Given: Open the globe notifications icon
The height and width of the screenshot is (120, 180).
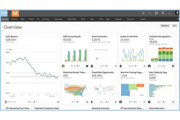Looking at the screenshot, I should coord(143,13).
